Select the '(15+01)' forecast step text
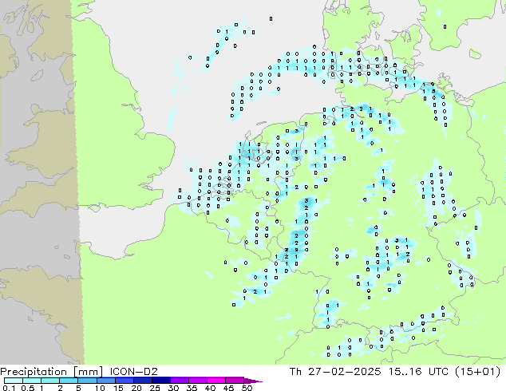Viewport: 506px width, 391px height. tap(477, 372)
